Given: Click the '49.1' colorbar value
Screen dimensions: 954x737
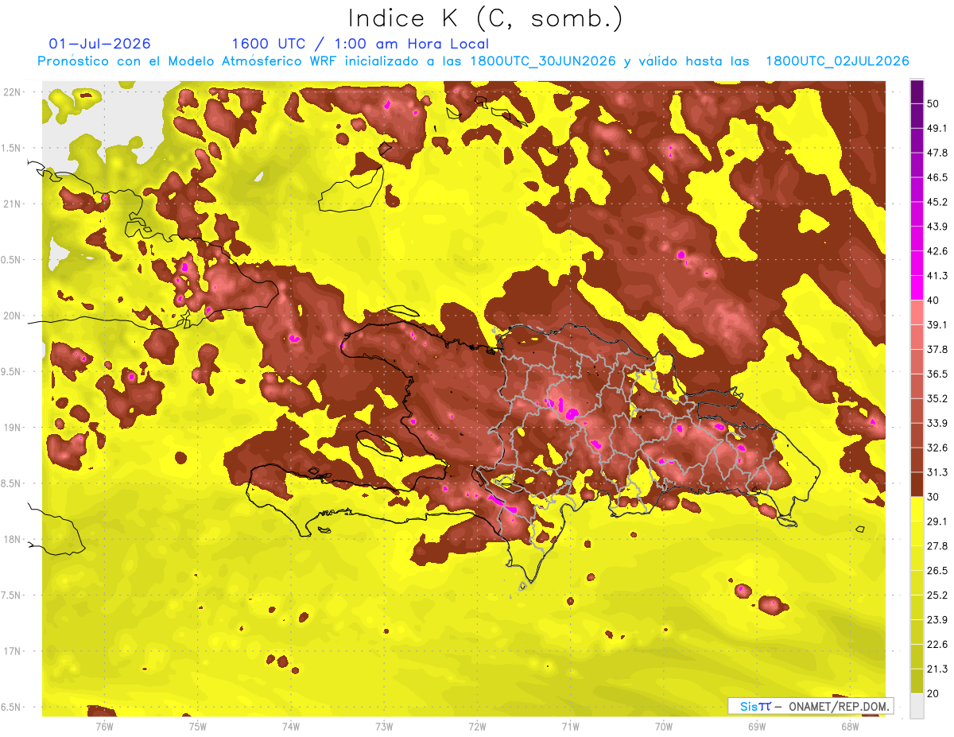Looking at the screenshot, I should pyautogui.click(x=937, y=128).
